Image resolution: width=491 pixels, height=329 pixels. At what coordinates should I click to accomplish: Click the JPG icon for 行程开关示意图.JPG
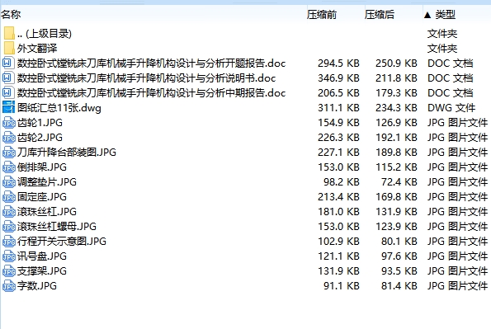9,242
